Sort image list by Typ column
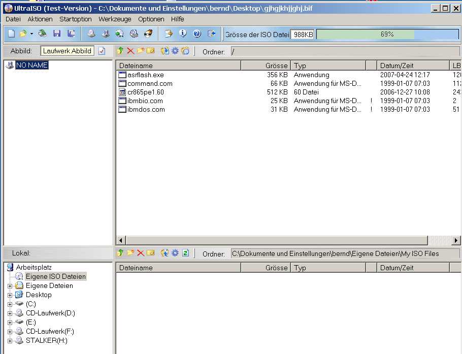 (328, 66)
